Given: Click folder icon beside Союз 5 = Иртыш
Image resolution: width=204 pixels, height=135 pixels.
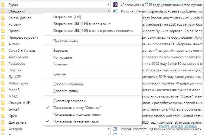Looking at the screenshot, I should (x=3, y=51).
